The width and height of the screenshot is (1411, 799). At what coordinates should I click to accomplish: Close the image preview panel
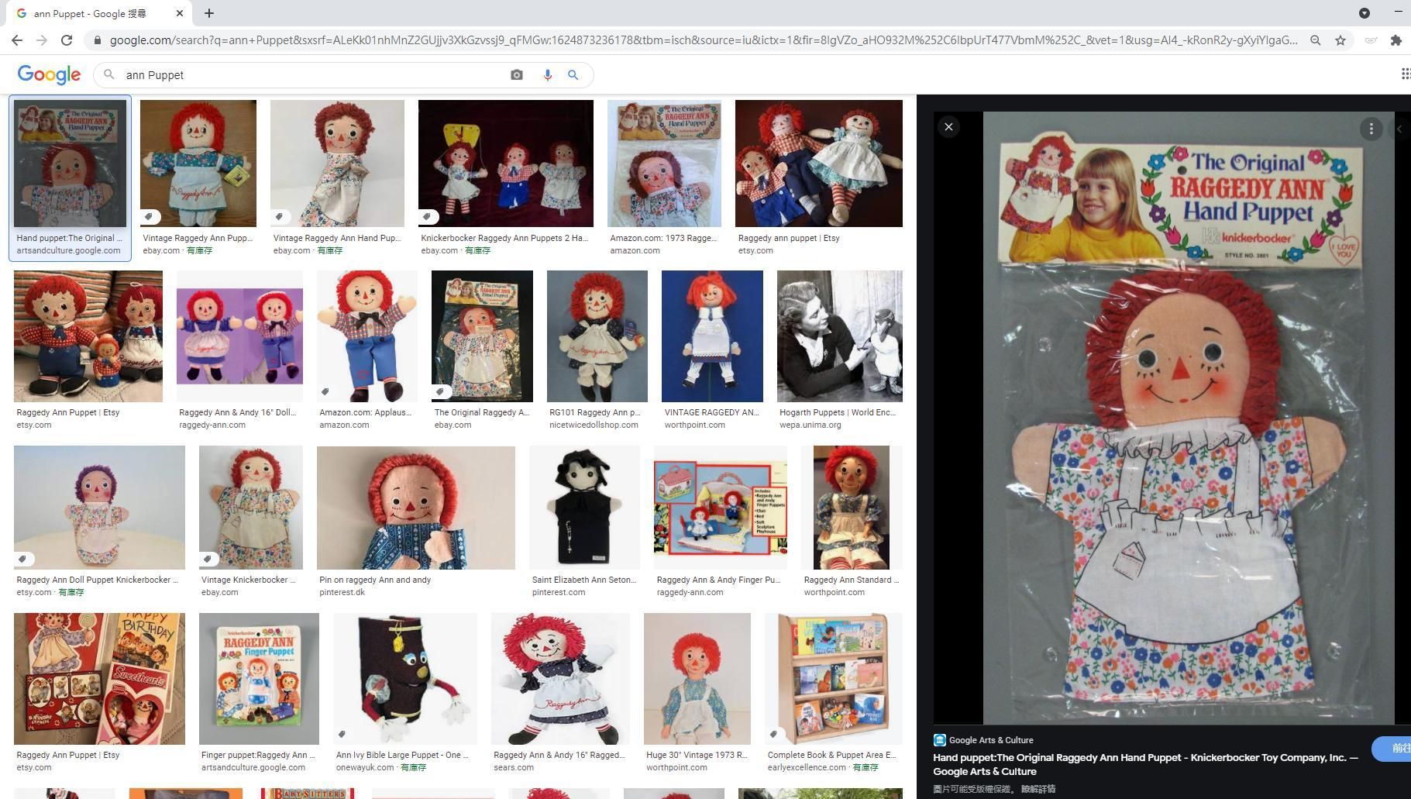click(x=948, y=127)
